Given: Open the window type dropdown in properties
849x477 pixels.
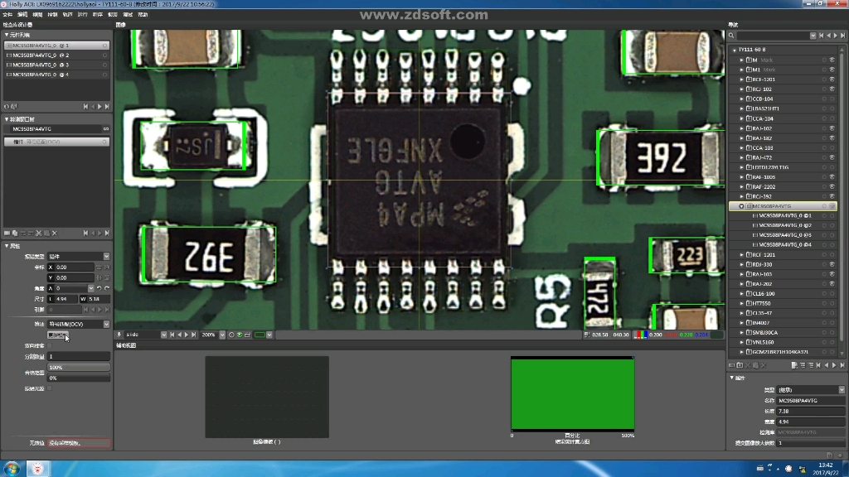Looking at the screenshot, I should point(106,257).
